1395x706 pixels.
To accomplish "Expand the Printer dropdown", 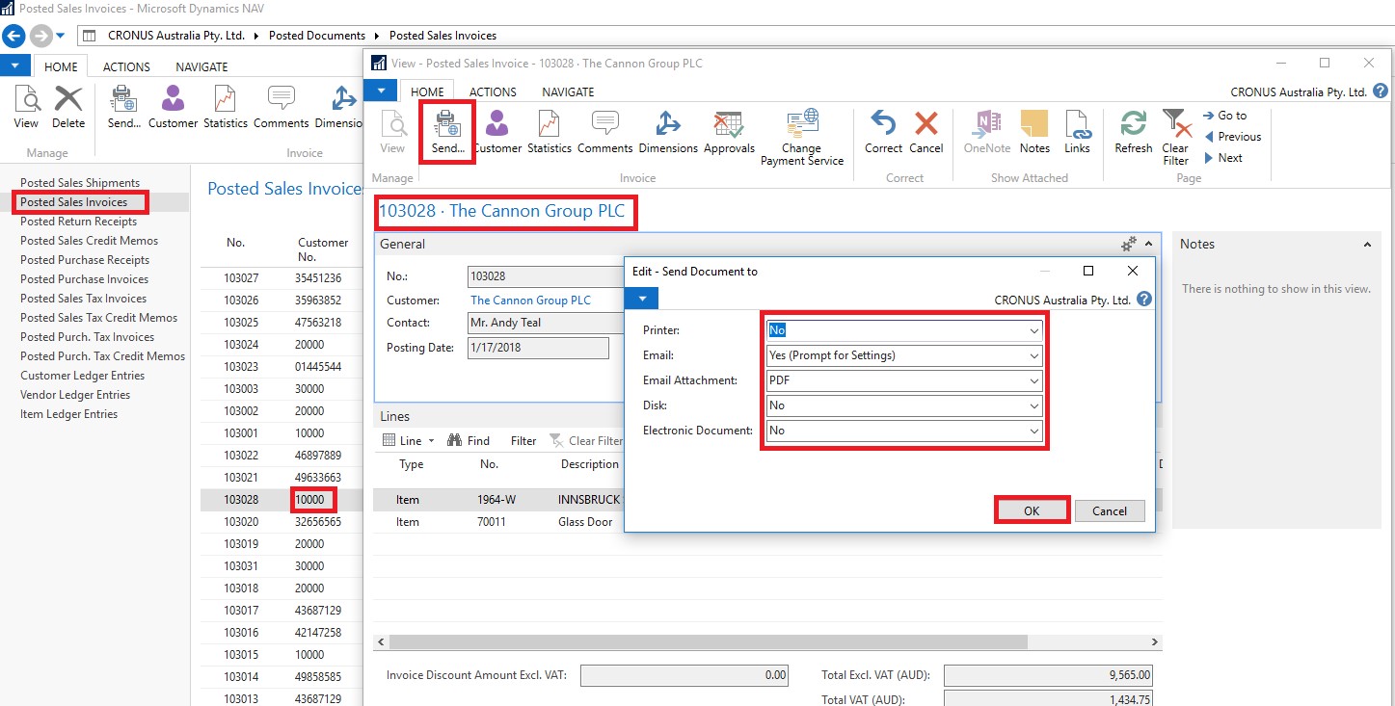I will (x=1033, y=330).
